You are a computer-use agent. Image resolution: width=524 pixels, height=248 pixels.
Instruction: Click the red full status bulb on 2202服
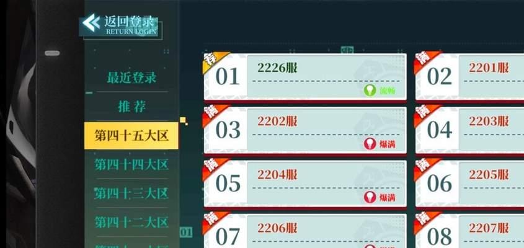point(370,144)
